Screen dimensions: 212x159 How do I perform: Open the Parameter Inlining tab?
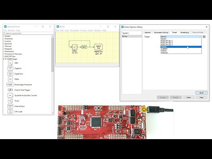click(161, 32)
